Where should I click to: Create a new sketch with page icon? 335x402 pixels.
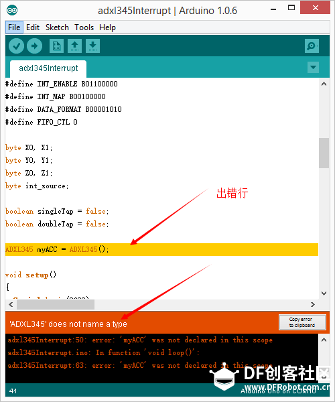[x=56, y=46]
